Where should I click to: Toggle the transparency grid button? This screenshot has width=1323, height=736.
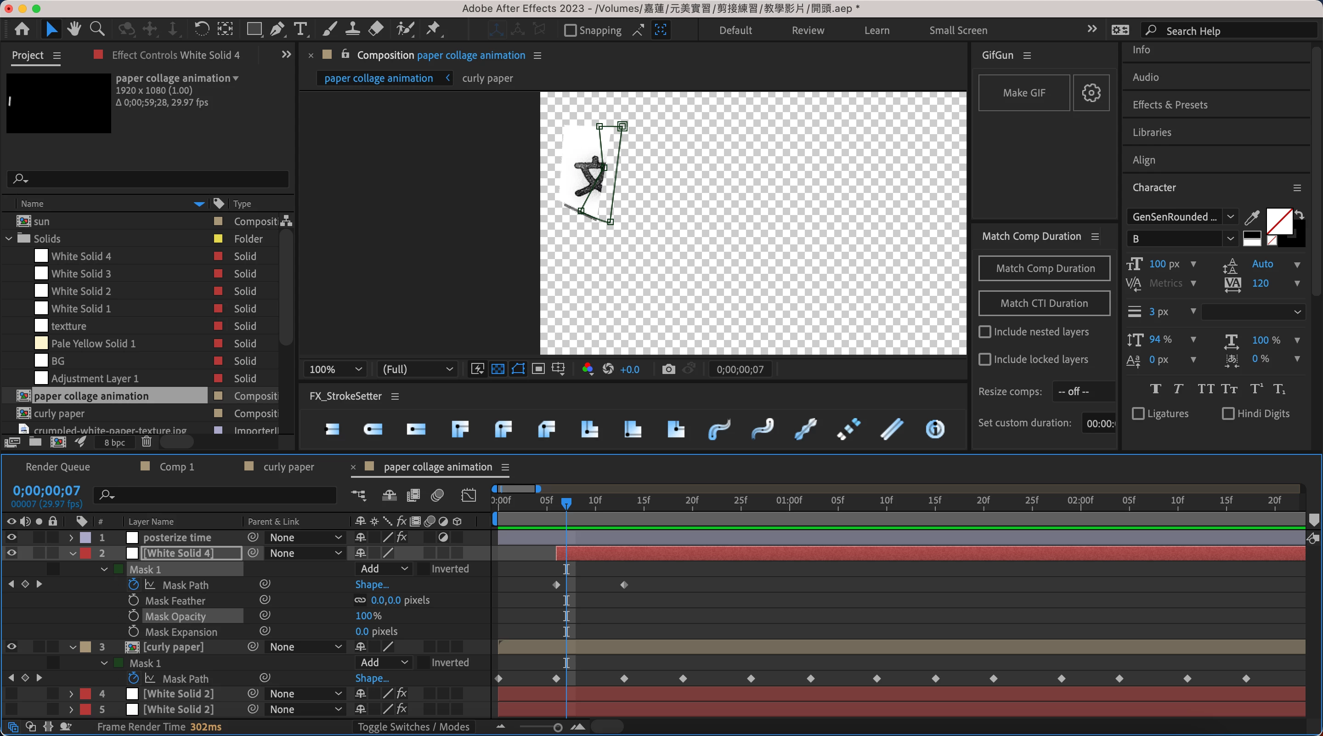click(x=498, y=369)
